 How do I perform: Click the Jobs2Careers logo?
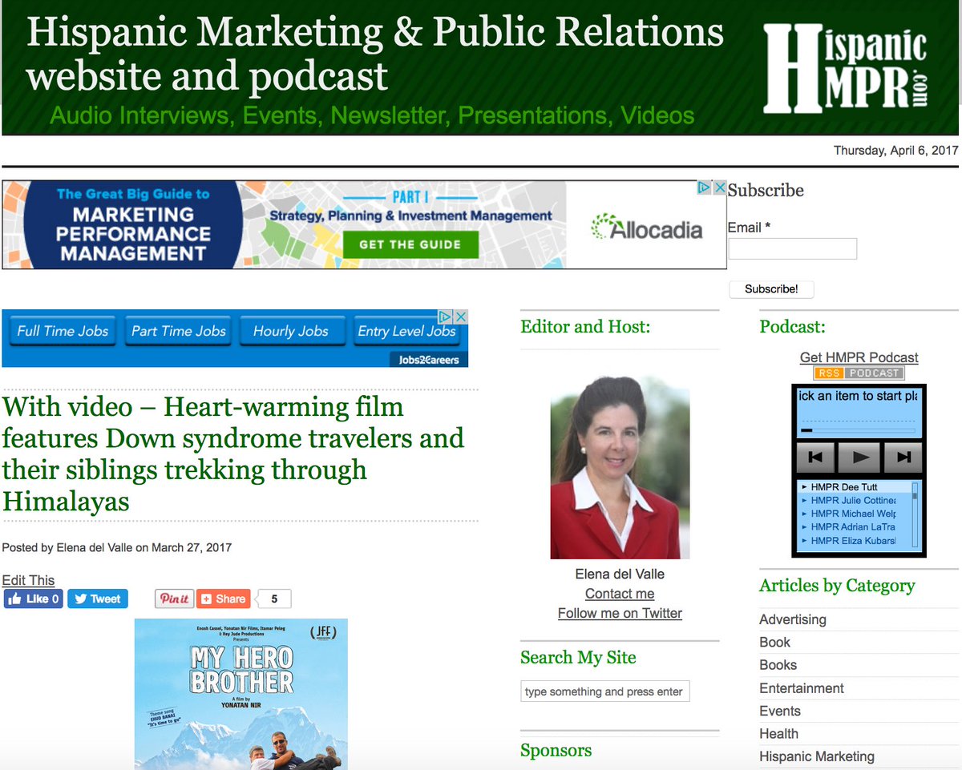(429, 360)
